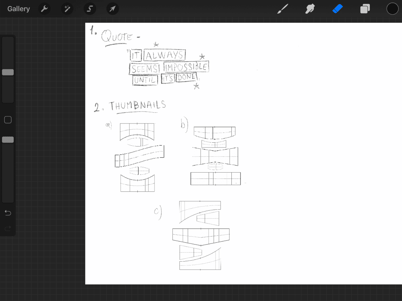402x301 pixels.
Task: Select the Paint brush tool
Action: tap(283, 9)
